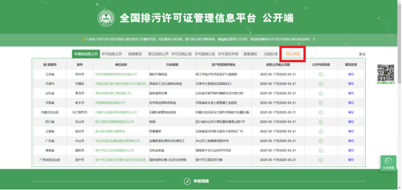Open the 网上申报 tab
This screenshot has width=402, height=190.
pyautogui.click(x=293, y=54)
